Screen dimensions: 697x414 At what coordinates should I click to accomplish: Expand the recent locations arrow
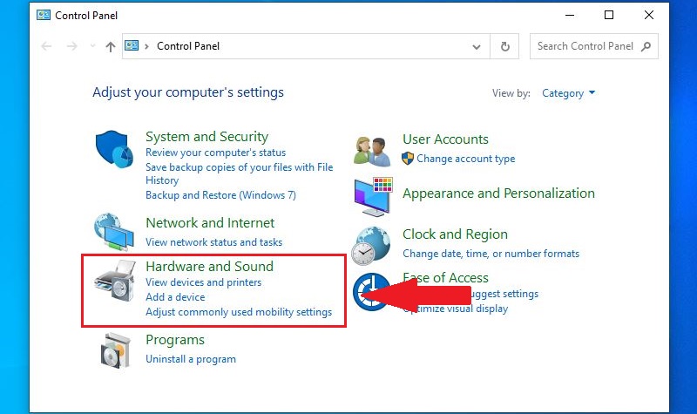coord(92,45)
